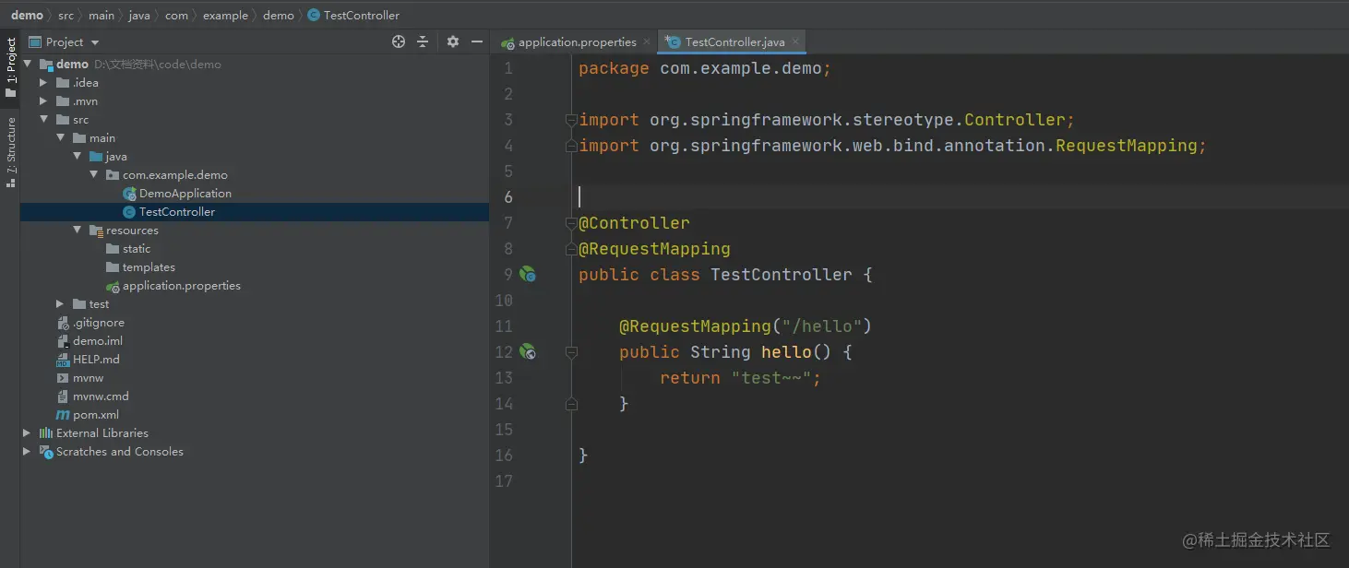Image resolution: width=1349 pixels, height=568 pixels.
Task: Hide the Project panel with minimize icon
Action: click(477, 41)
